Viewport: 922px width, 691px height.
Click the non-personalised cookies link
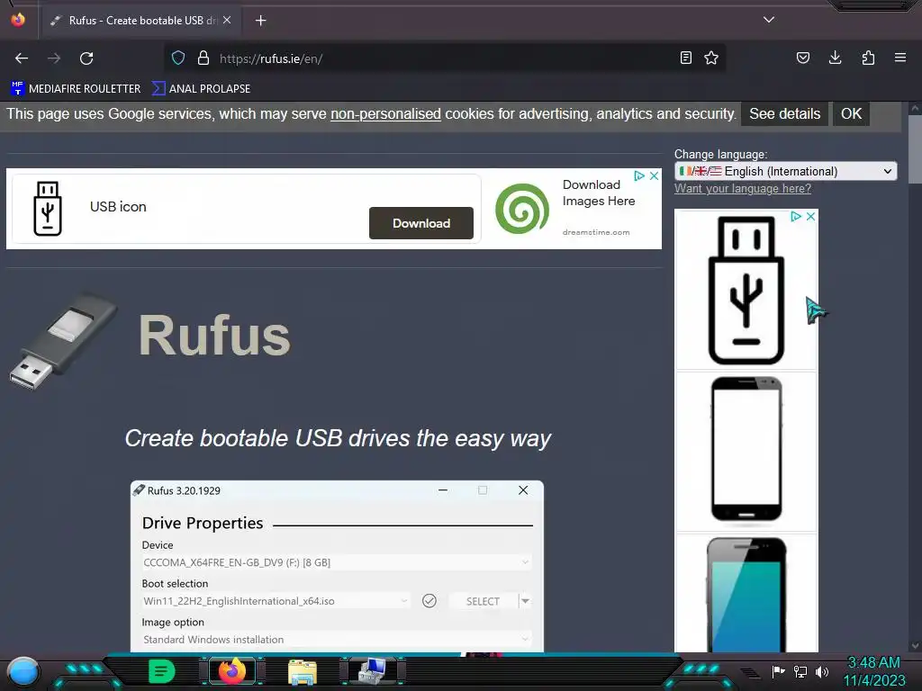coord(385,114)
